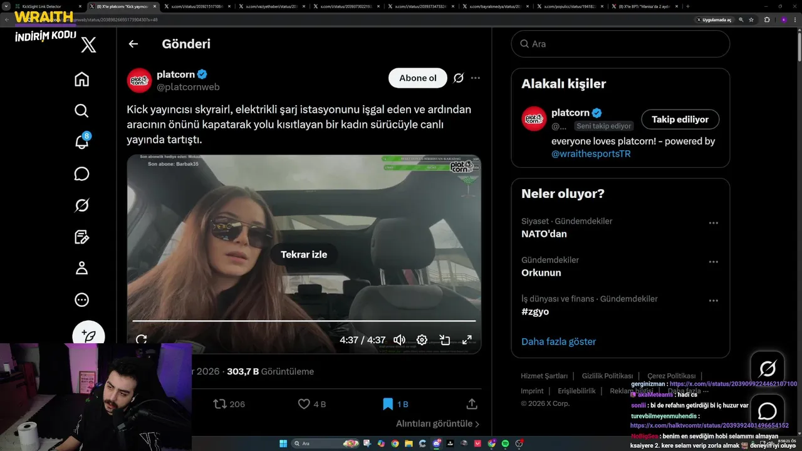Switch to X'te BPT Manisa'da tab

645,6
